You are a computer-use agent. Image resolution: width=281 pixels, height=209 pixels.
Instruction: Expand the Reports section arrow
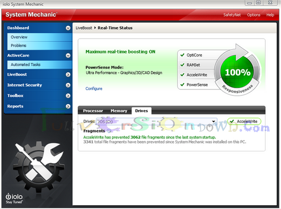click(68, 106)
